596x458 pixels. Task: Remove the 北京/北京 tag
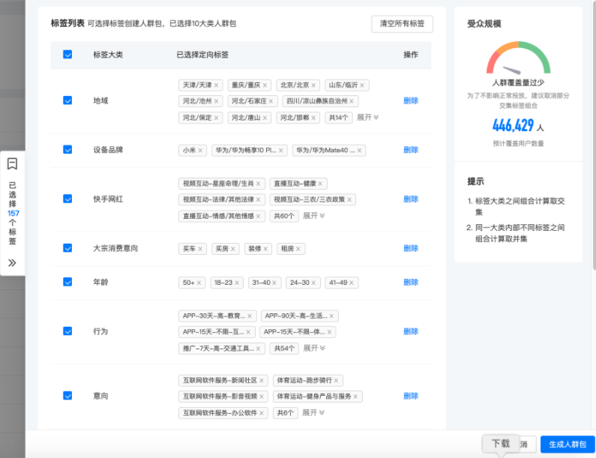pos(313,85)
